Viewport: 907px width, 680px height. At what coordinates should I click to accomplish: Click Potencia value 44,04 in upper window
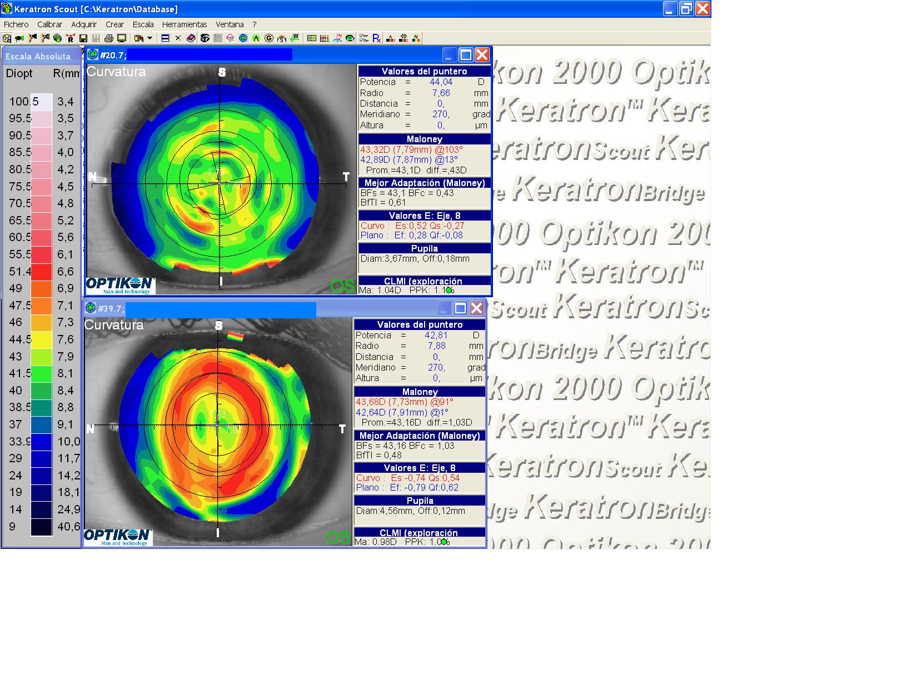tap(441, 82)
